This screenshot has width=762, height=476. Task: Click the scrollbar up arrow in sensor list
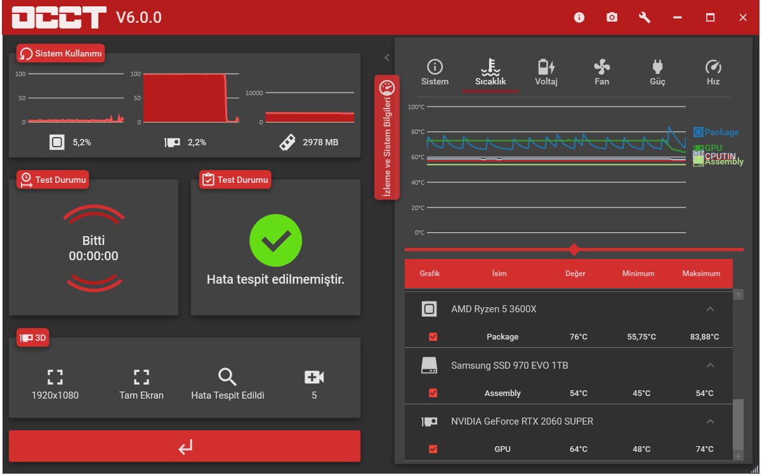coord(738,294)
